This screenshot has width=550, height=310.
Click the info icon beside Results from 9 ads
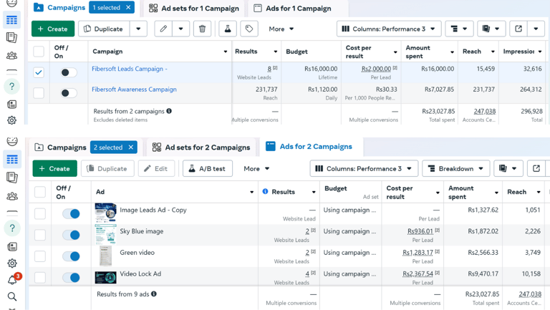tap(154, 294)
